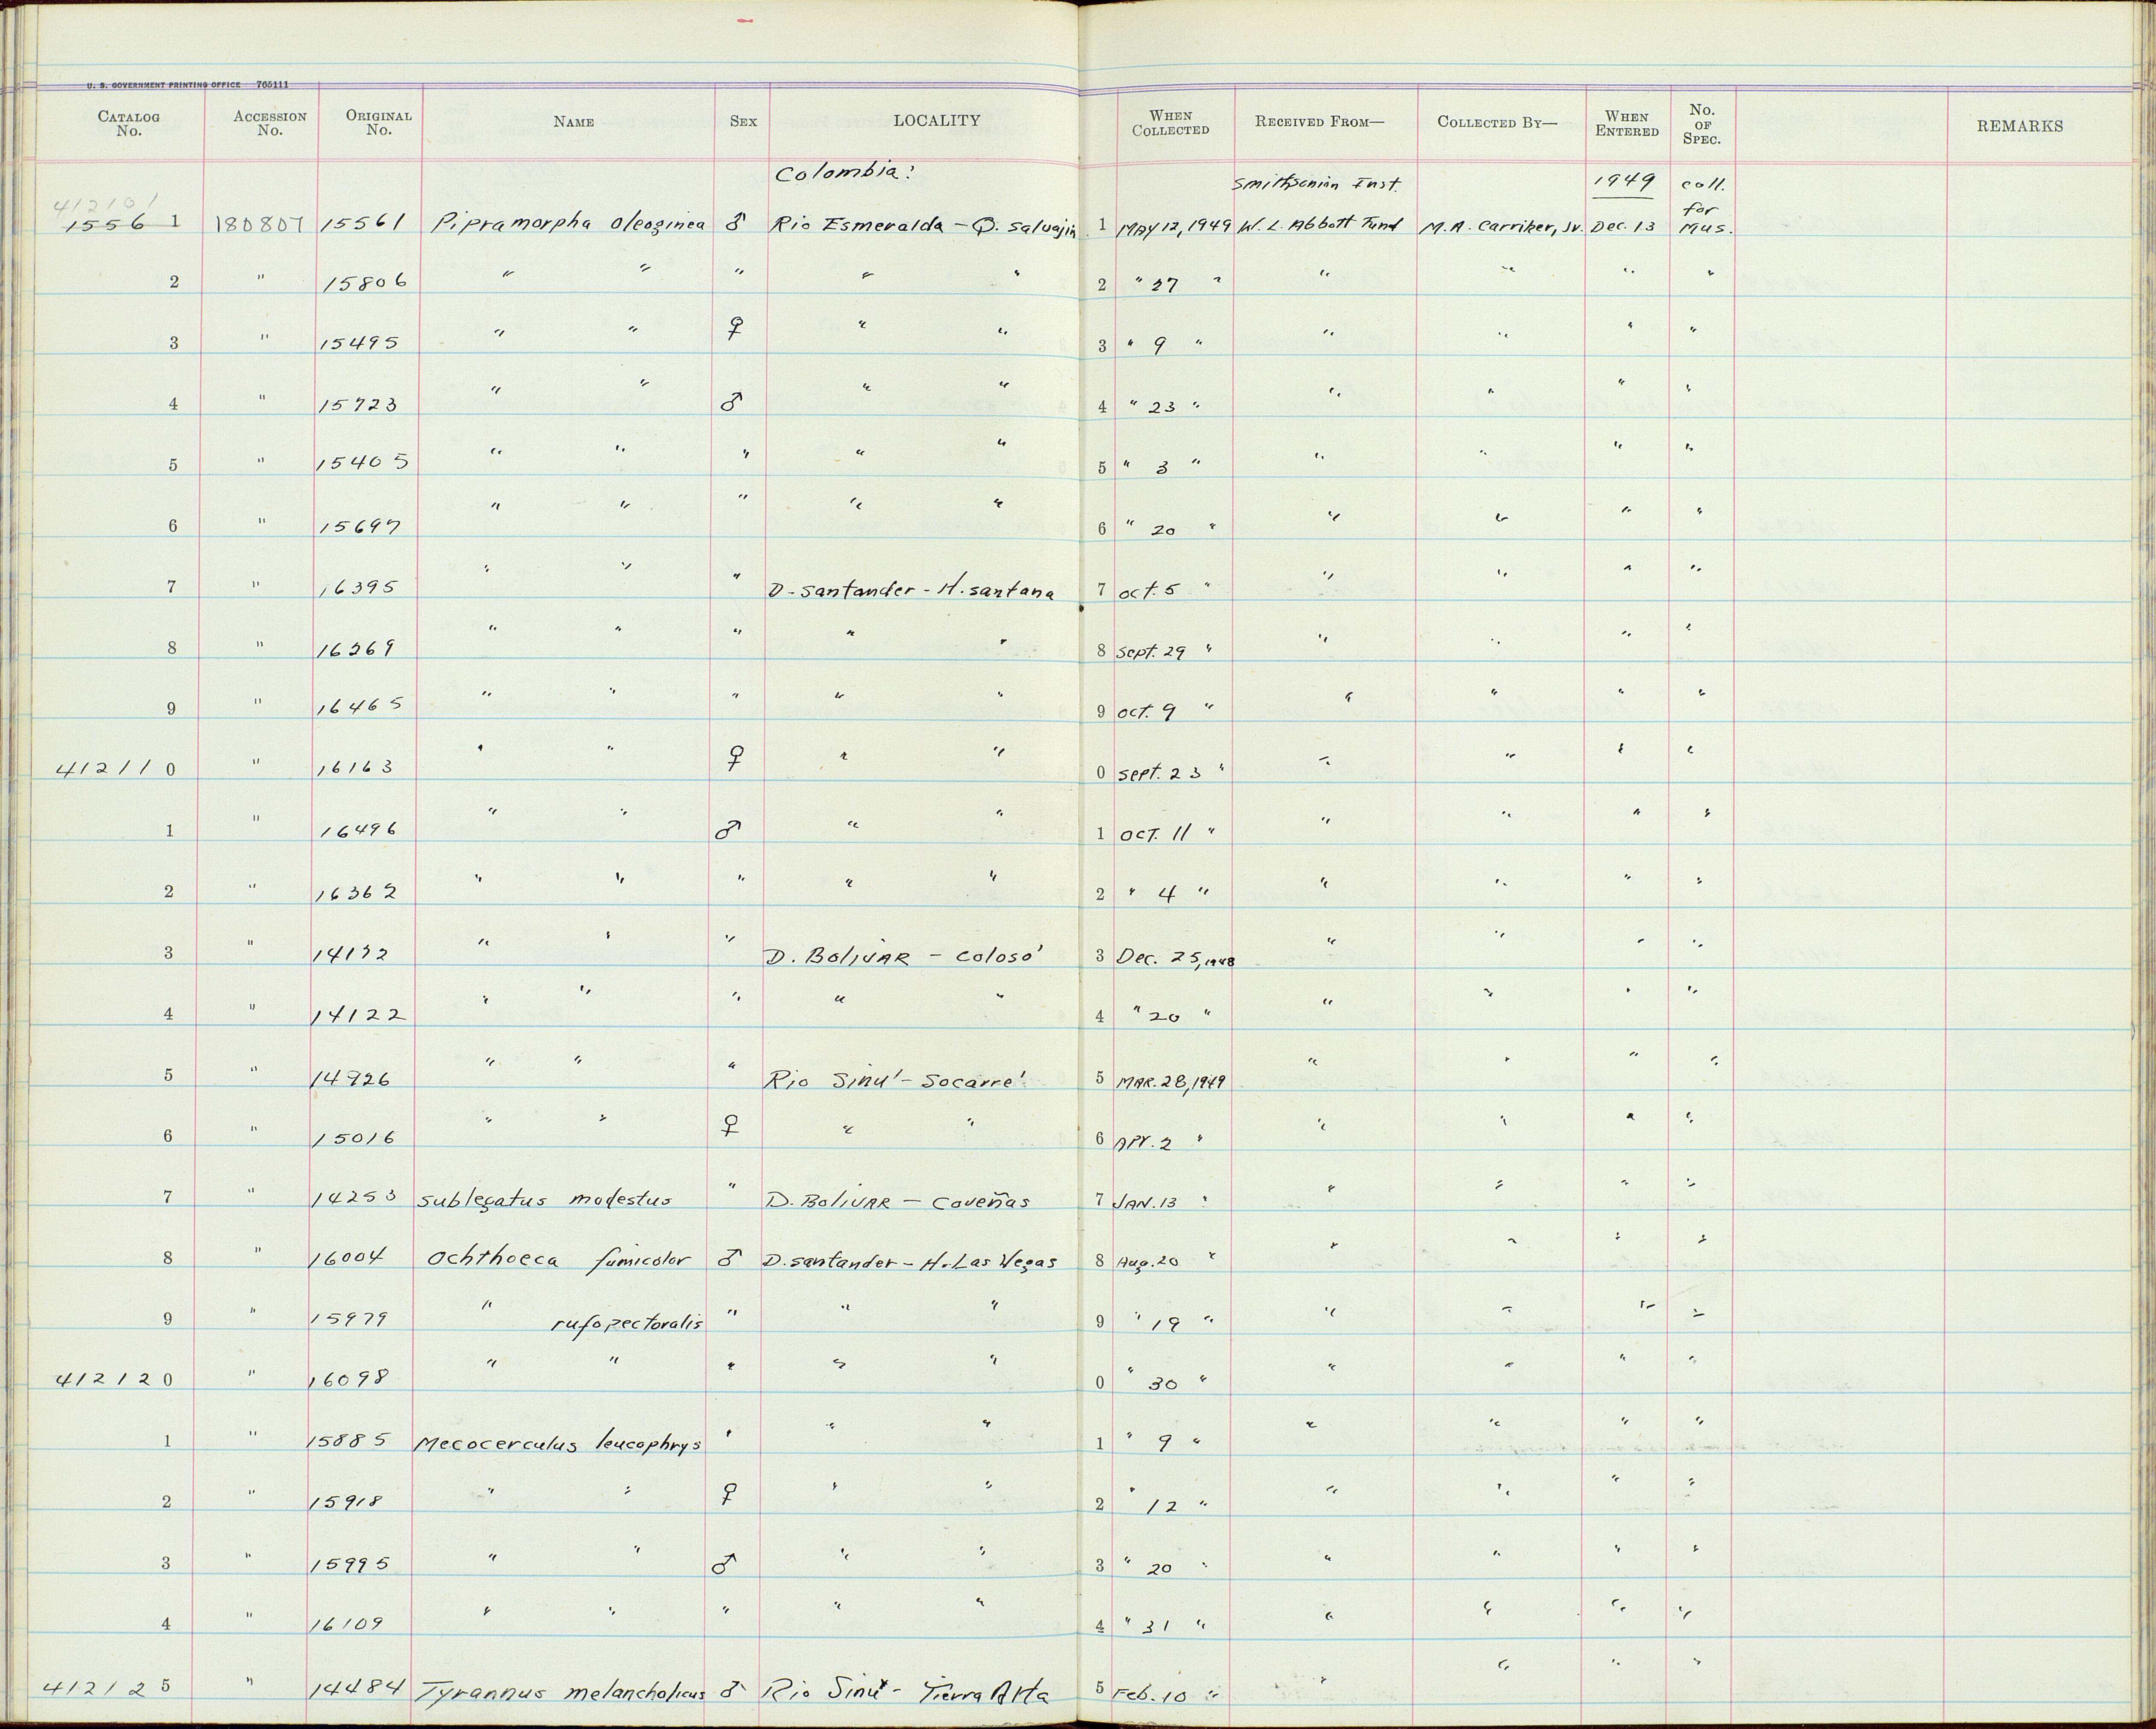The width and height of the screenshot is (2156, 1729).
Task: Click original number 16362
Action: point(357,893)
